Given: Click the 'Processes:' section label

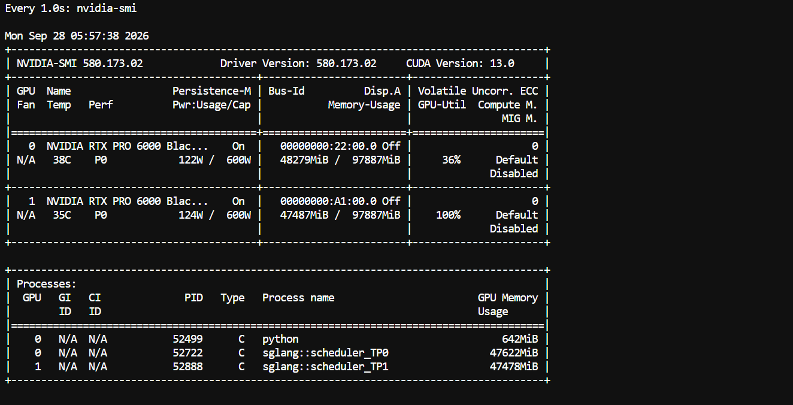Looking at the screenshot, I should click(x=47, y=284).
